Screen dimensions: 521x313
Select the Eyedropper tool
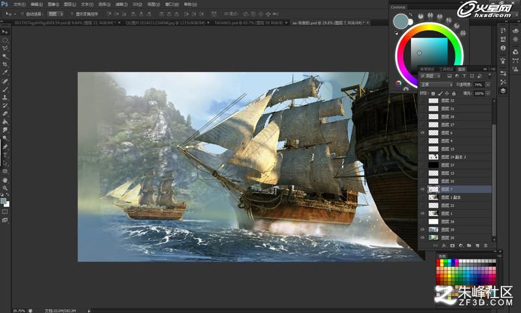pos(5,72)
